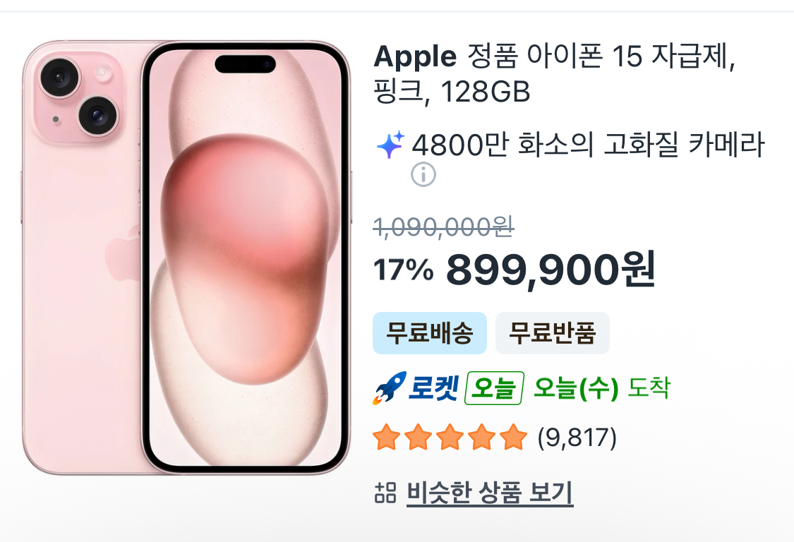This screenshot has height=542, width=794.
Task: Open the Apple 정품 아이폰 15 product title
Action: (555, 73)
